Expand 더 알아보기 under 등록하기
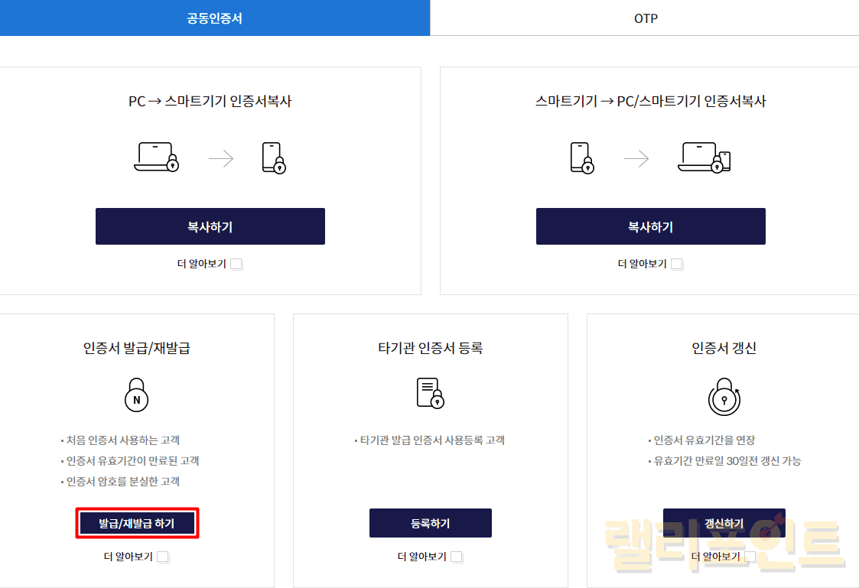The image size is (859, 588). pos(457,557)
